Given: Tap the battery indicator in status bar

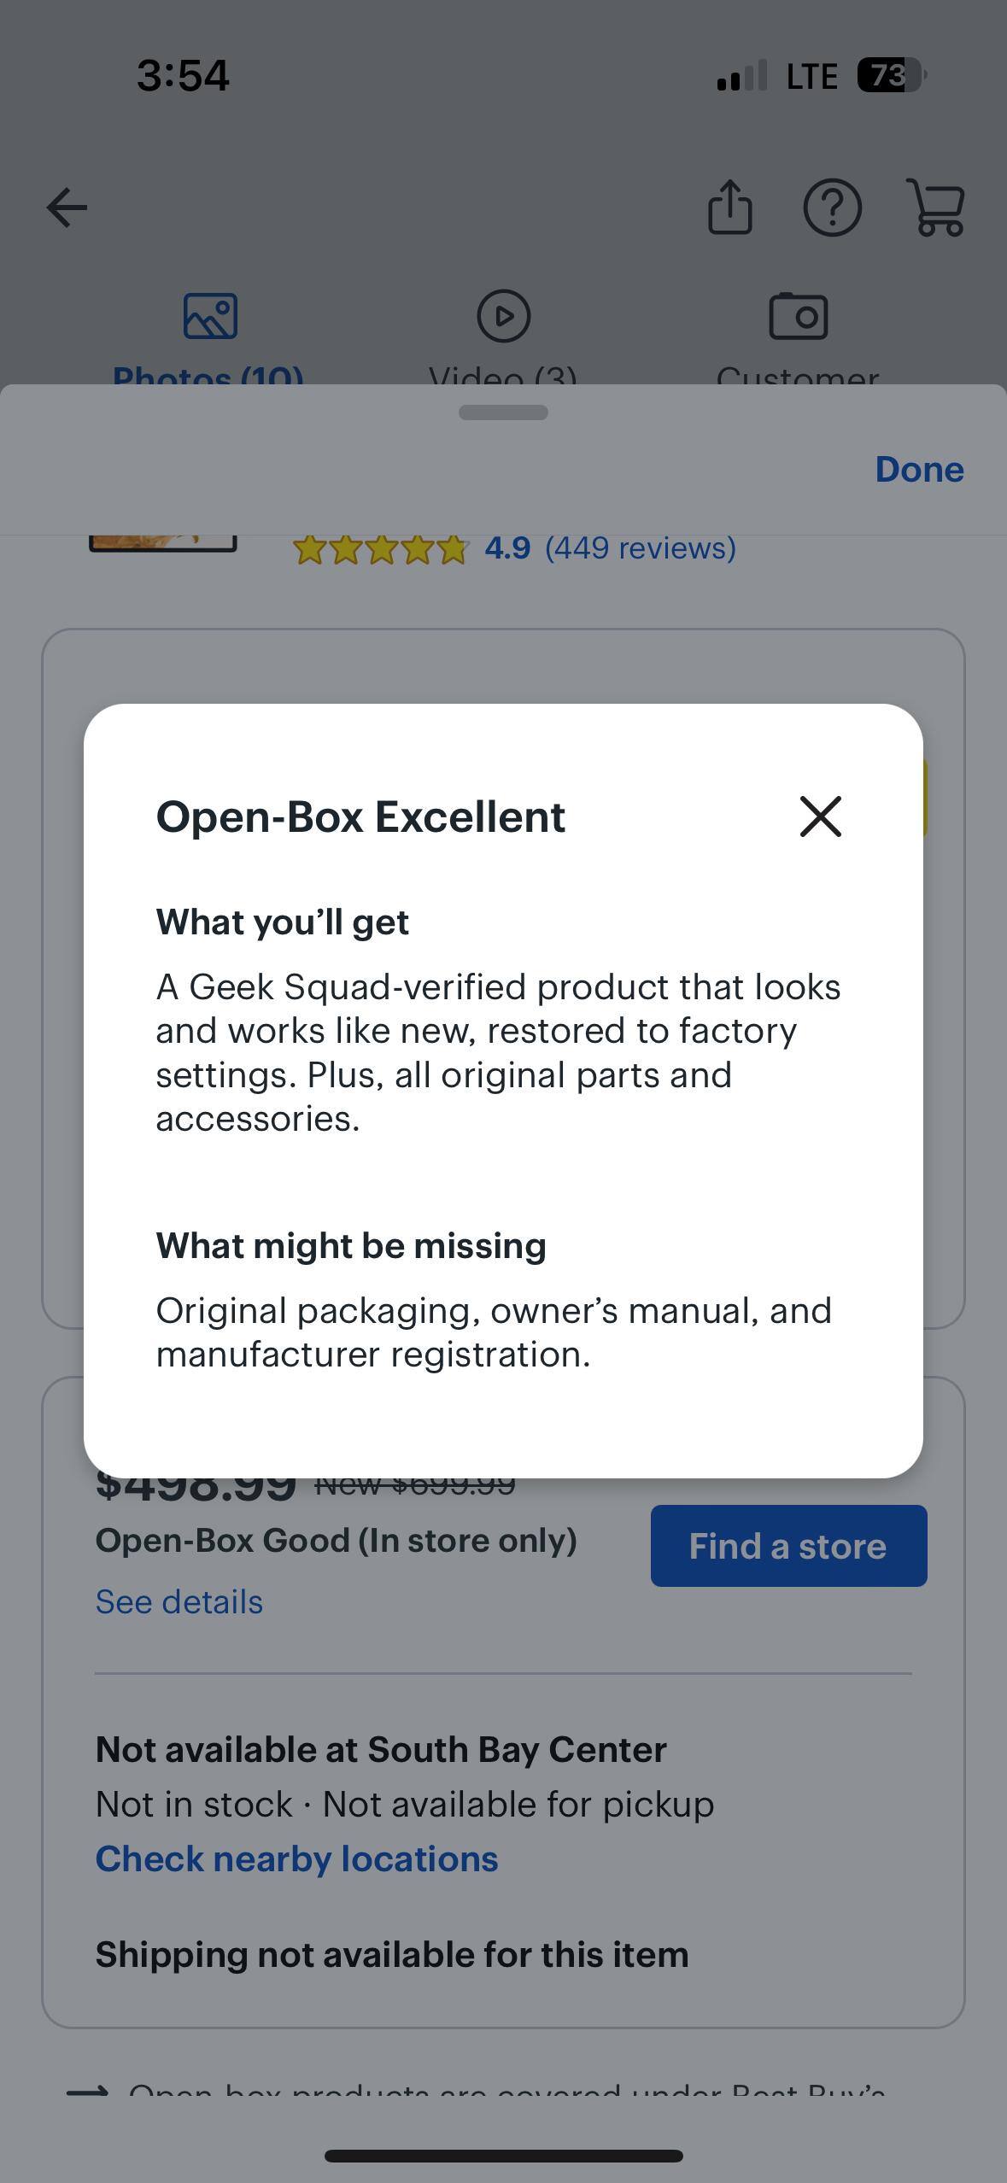Looking at the screenshot, I should coord(891,76).
